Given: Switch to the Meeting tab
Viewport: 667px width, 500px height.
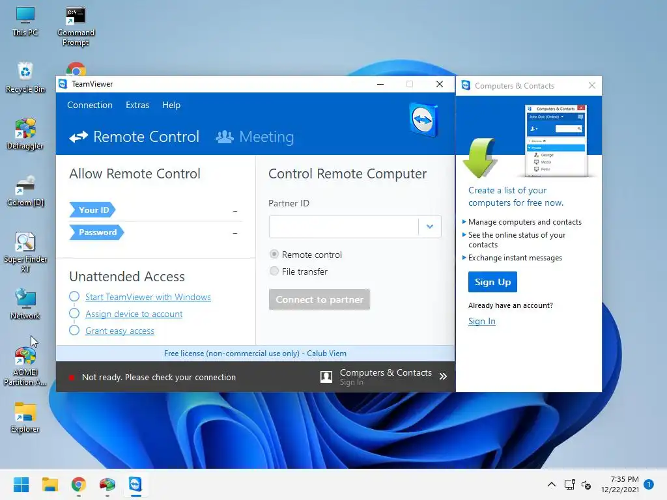Looking at the screenshot, I should coord(255,137).
